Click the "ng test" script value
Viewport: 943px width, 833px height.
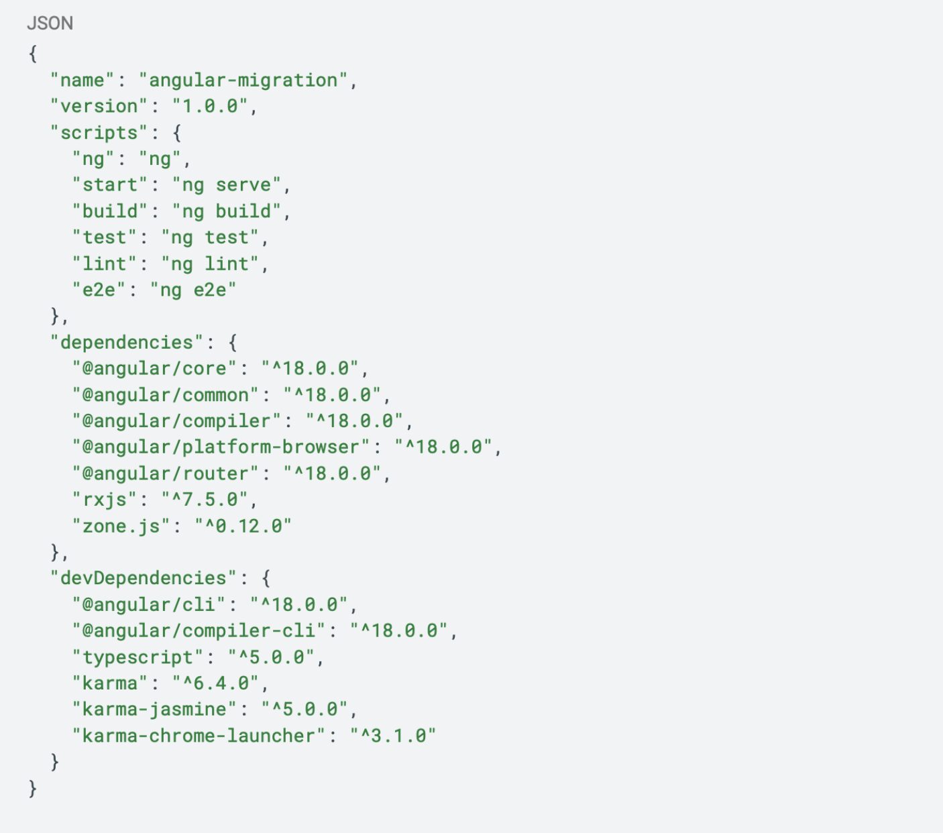(x=210, y=237)
